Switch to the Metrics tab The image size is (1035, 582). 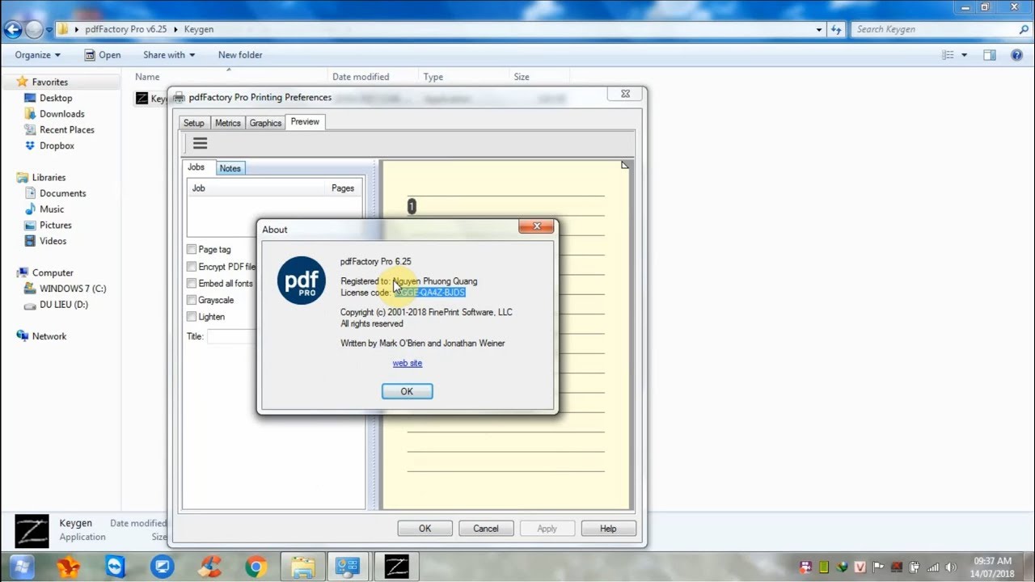(228, 123)
